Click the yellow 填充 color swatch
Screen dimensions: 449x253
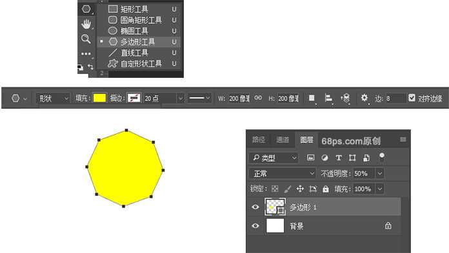click(99, 98)
